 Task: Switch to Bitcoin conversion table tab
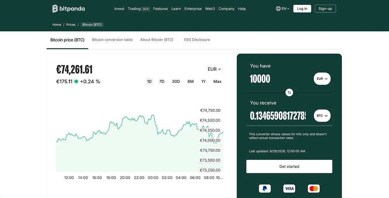pyautogui.click(x=112, y=40)
